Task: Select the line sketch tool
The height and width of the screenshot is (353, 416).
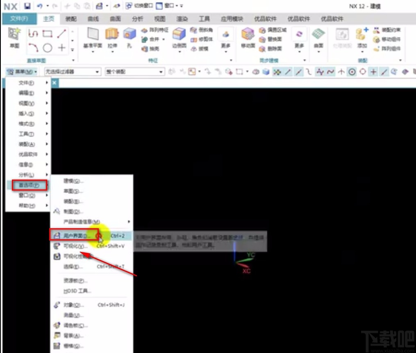Action: click(x=61, y=34)
